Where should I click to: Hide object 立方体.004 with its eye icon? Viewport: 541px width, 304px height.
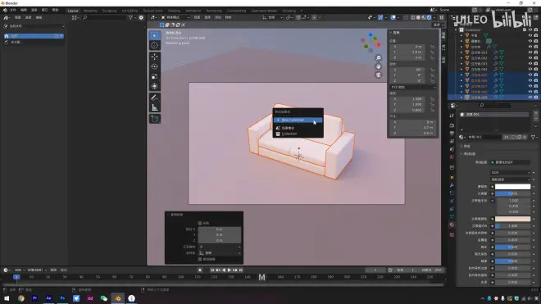pos(530,70)
